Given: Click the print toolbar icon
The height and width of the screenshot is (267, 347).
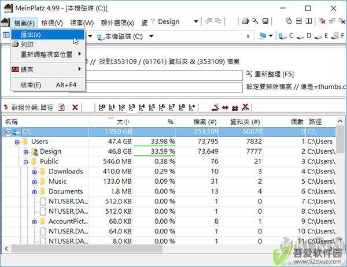Looking at the screenshot, I should (x=245, y=21).
